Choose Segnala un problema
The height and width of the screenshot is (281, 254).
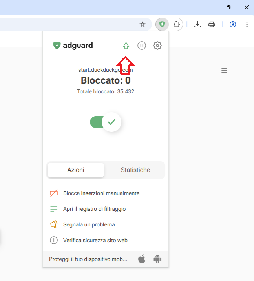(89, 224)
